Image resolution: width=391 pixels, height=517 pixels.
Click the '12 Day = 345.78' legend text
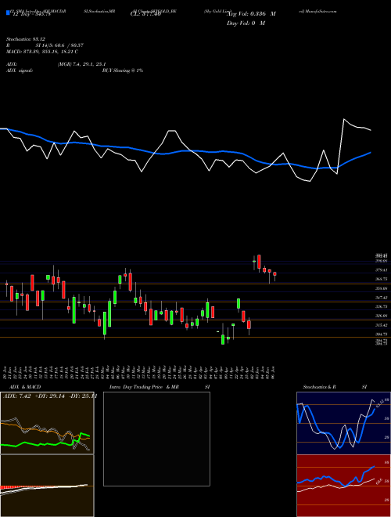click(x=31, y=14)
